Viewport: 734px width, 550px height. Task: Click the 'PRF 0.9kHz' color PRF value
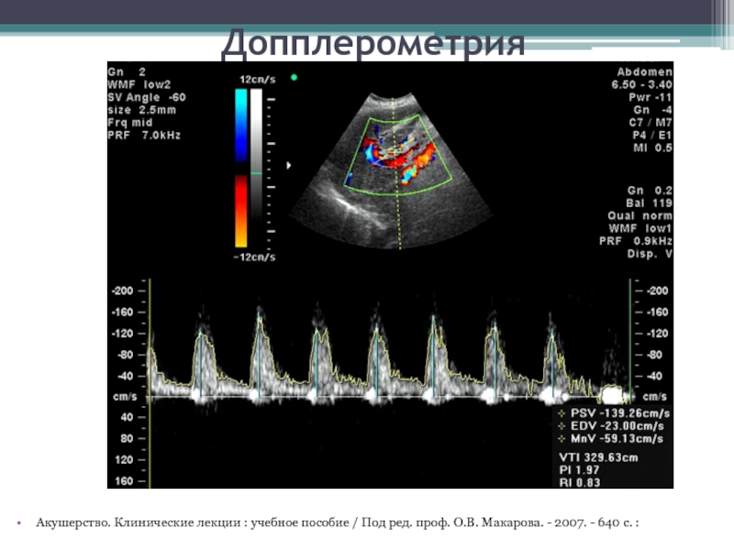tap(636, 241)
